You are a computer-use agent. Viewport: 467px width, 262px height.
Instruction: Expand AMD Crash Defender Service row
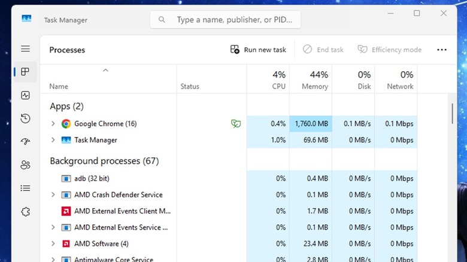pyautogui.click(x=53, y=194)
